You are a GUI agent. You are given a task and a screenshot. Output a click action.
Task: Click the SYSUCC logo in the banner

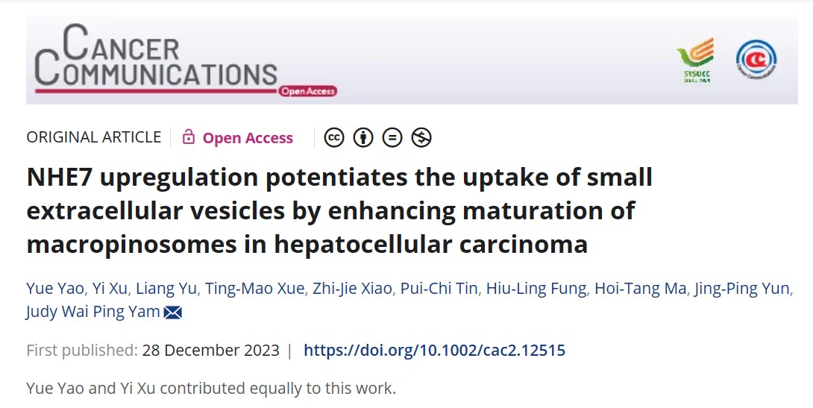click(694, 60)
